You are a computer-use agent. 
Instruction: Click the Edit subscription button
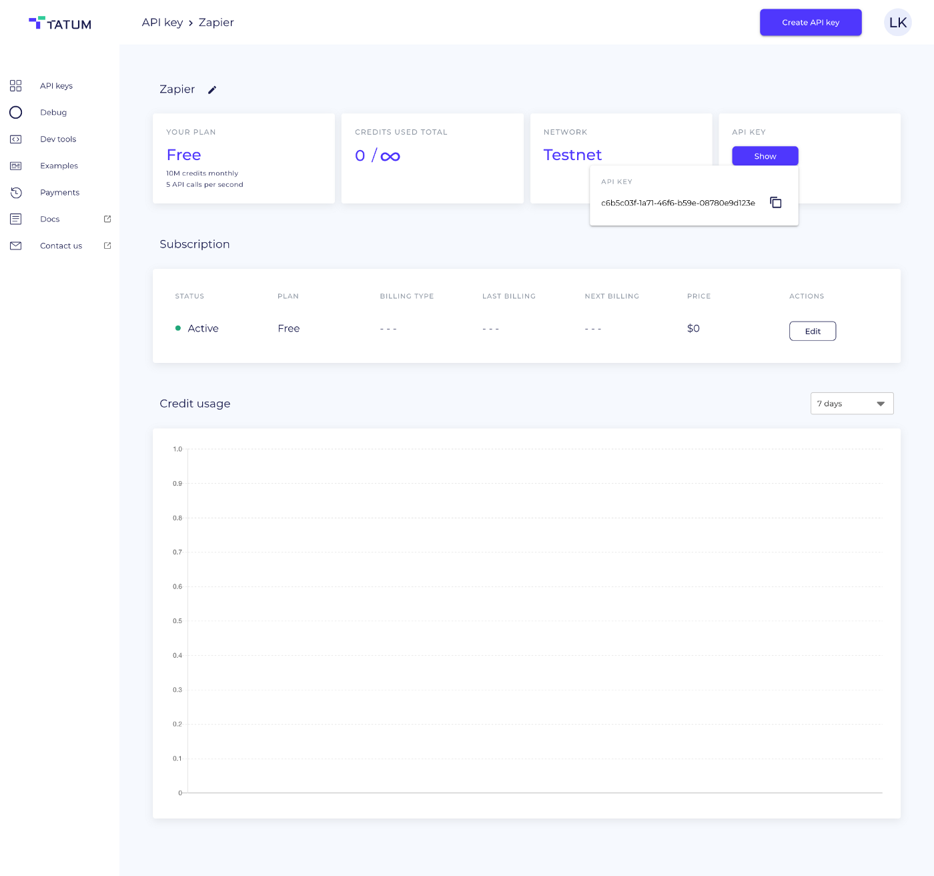813,331
